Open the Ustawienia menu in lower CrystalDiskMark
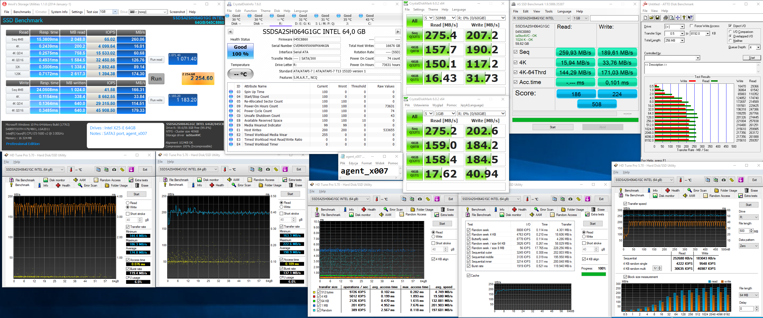Screen dimensions: 763x318 pyautogui.click(x=421, y=105)
